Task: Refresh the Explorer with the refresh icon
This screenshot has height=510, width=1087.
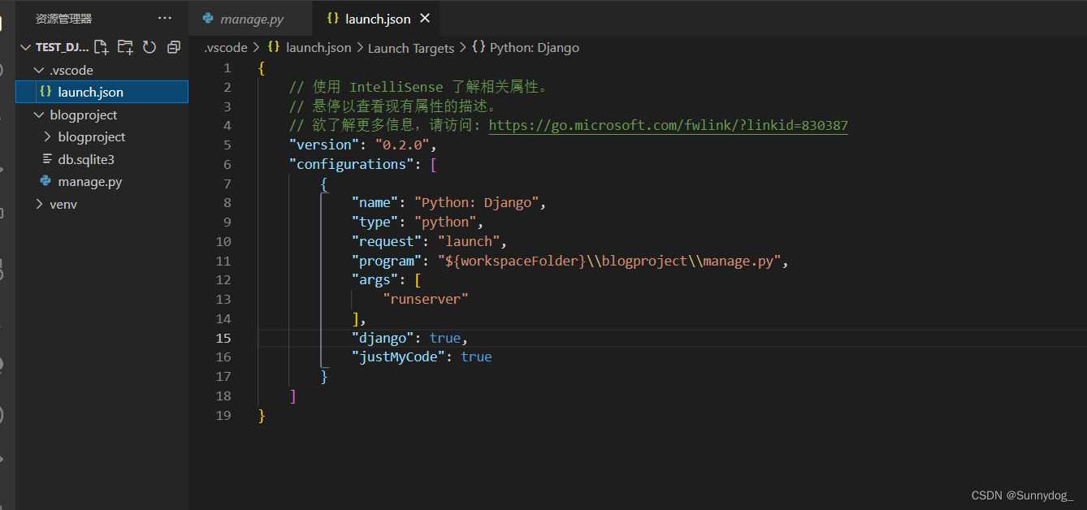Action: click(149, 47)
